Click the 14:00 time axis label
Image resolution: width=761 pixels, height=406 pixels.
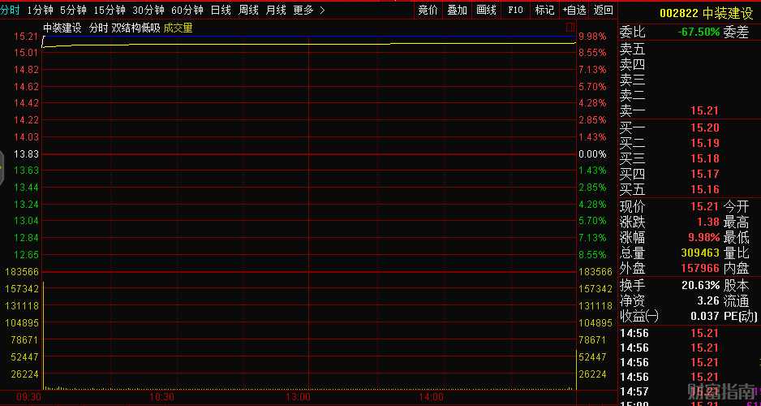pos(431,397)
